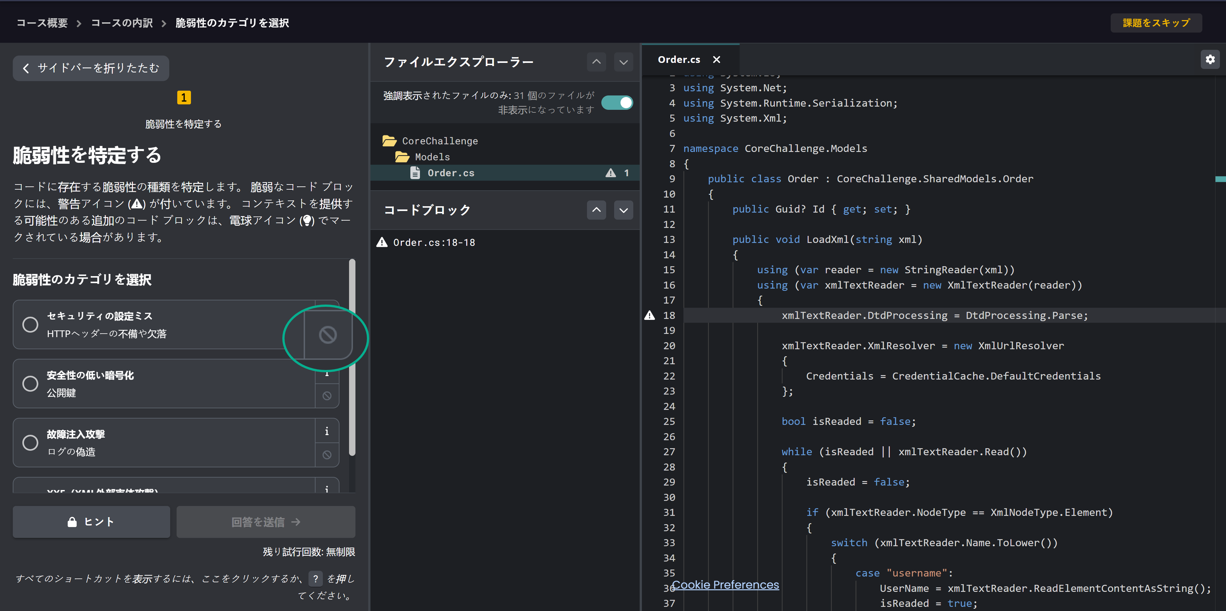Click line 18 DtdProcessing.Parse code
Viewport: 1226px width, 611px height.
pos(935,315)
